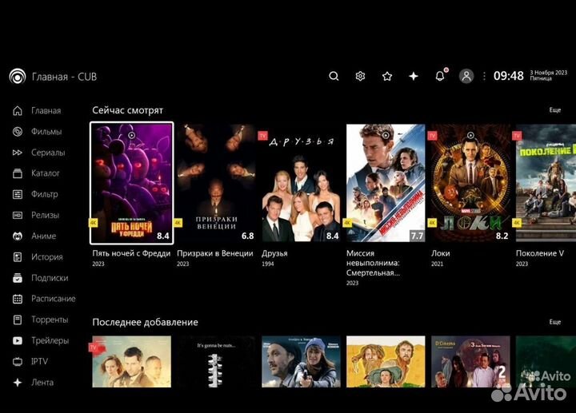Image resolution: width=576 pixels, height=413 pixels.
Task: Open Подписки menu item
Action: tap(50, 278)
